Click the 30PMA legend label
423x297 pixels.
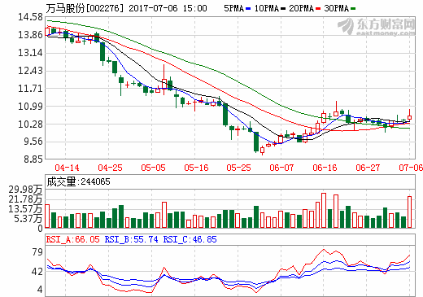(336, 8)
